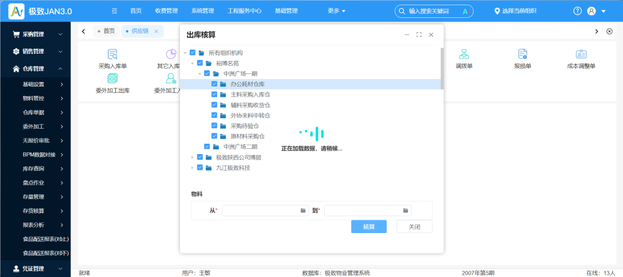Click the search keyword input field
The height and width of the screenshot is (277, 623).
[x=433, y=11]
